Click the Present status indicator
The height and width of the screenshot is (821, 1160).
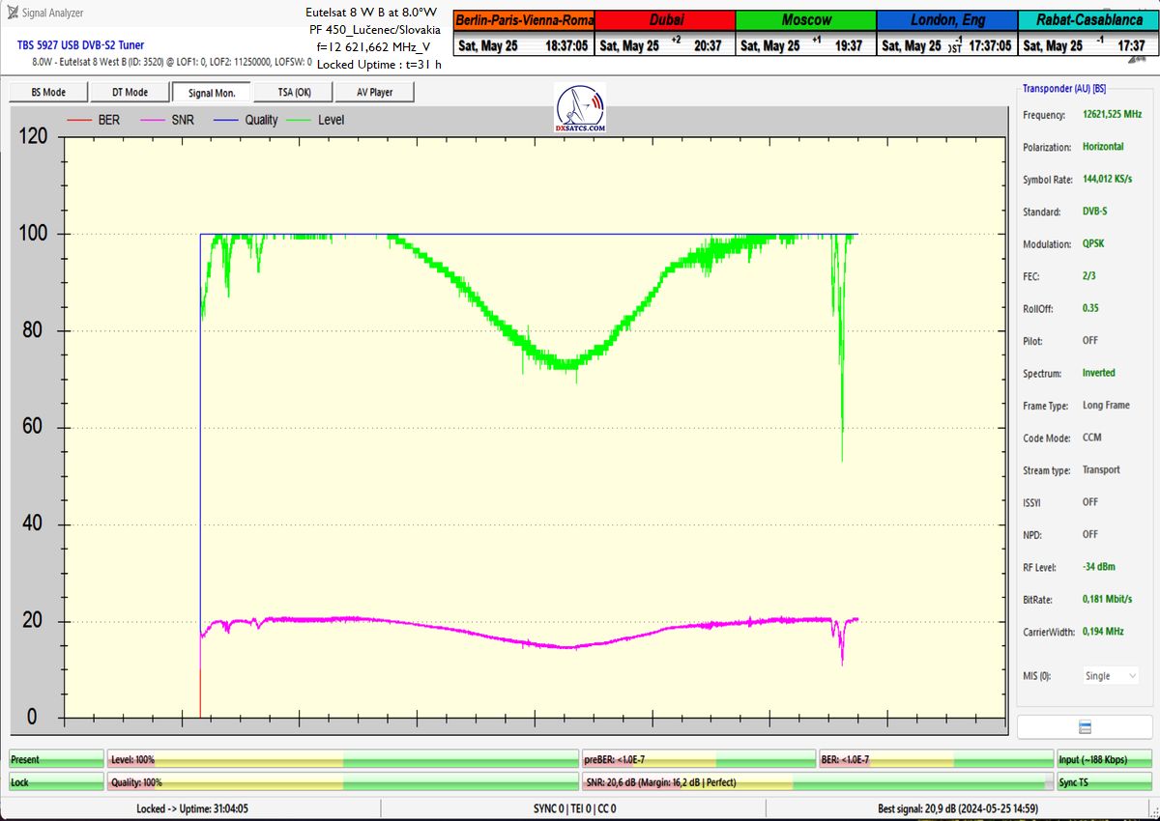pyautogui.click(x=55, y=760)
